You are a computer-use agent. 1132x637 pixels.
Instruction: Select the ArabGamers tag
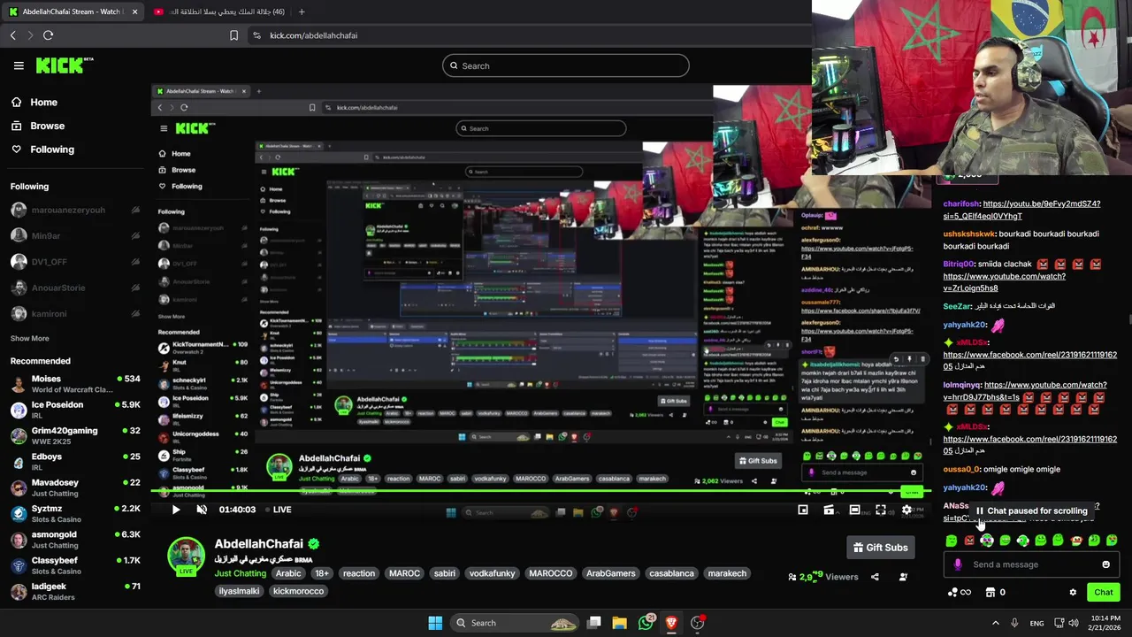pyautogui.click(x=610, y=573)
